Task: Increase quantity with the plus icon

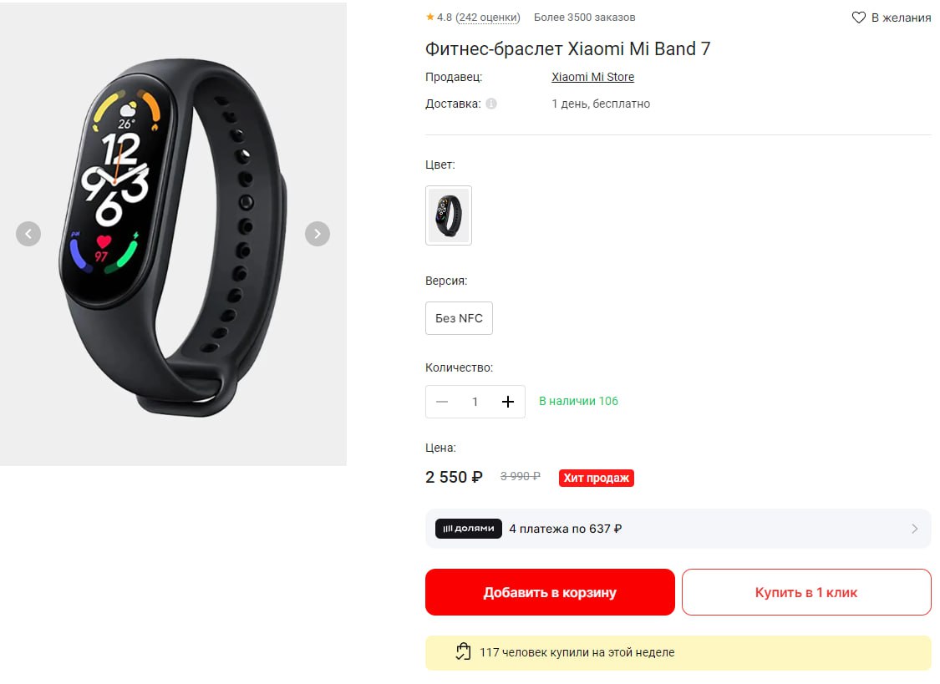Action: (508, 401)
